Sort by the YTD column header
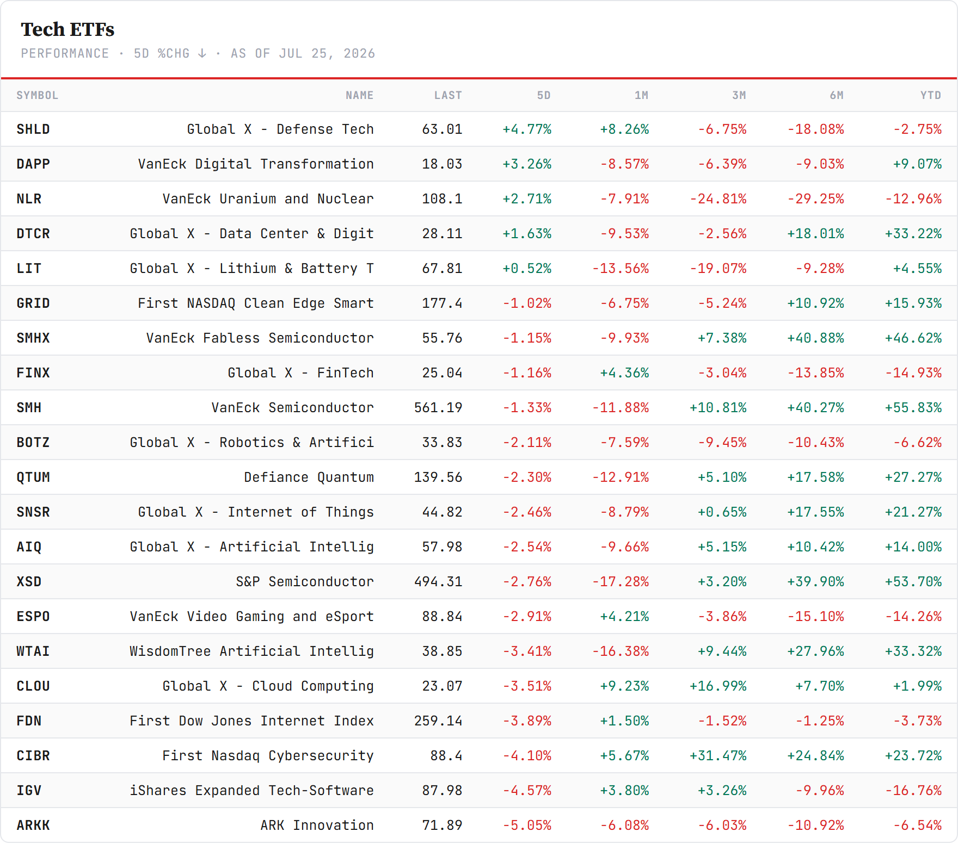The width and height of the screenshot is (958, 844). point(930,95)
